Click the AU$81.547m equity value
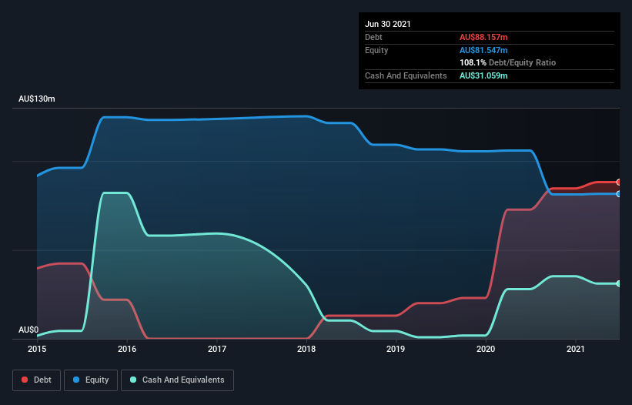 click(483, 50)
